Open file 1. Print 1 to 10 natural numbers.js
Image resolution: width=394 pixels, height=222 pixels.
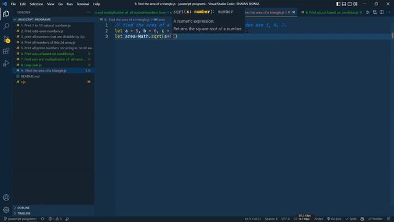pos(54,25)
